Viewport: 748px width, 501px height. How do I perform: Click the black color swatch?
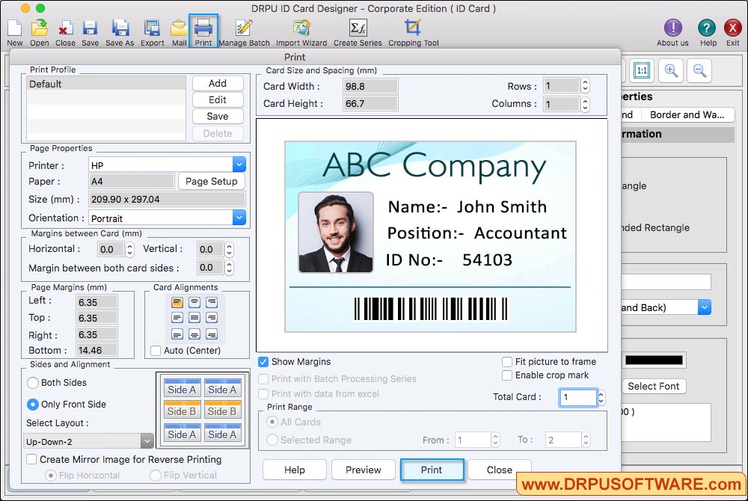[654, 360]
